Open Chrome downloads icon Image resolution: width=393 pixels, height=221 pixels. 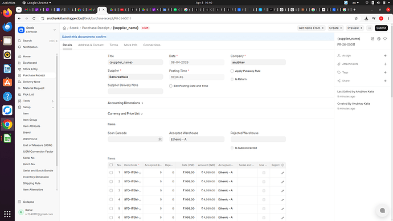(366, 18)
